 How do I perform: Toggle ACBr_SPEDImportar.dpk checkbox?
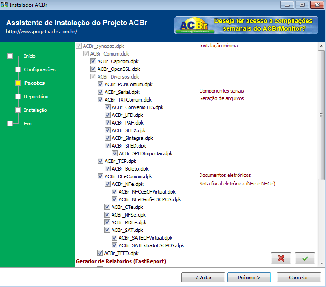(x=115, y=153)
